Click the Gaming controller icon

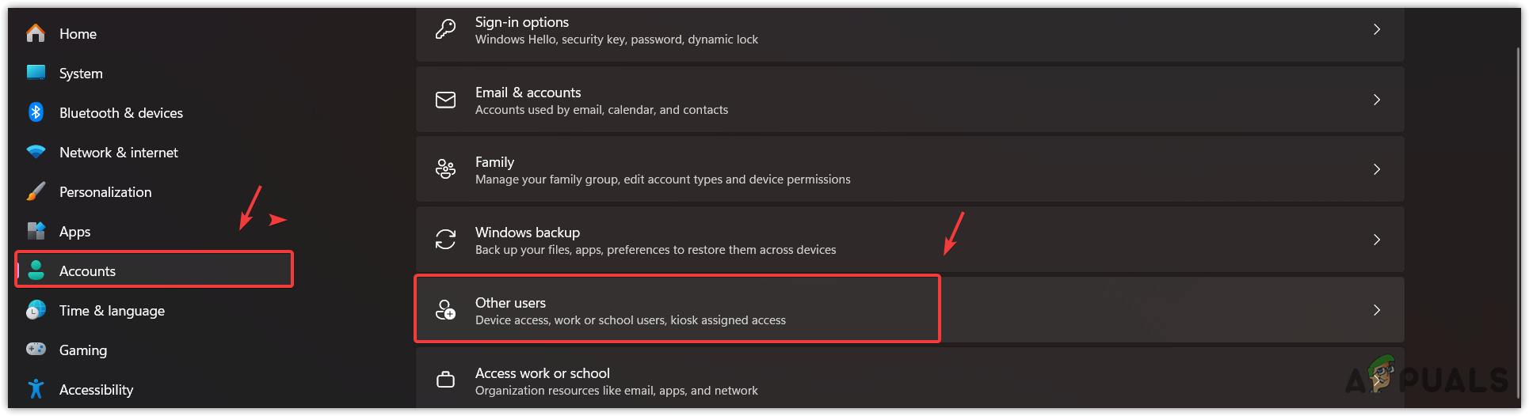tap(36, 349)
